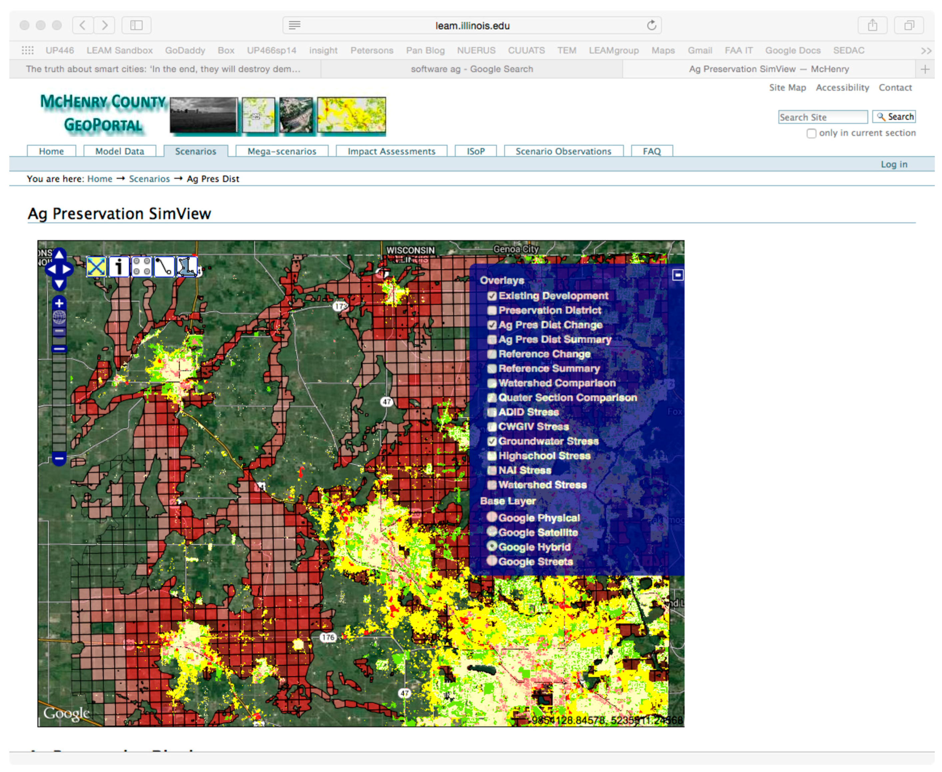This screenshot has height=772, width=942.
Task: Reload the page in Safari
Action: (x=652, y=25)
